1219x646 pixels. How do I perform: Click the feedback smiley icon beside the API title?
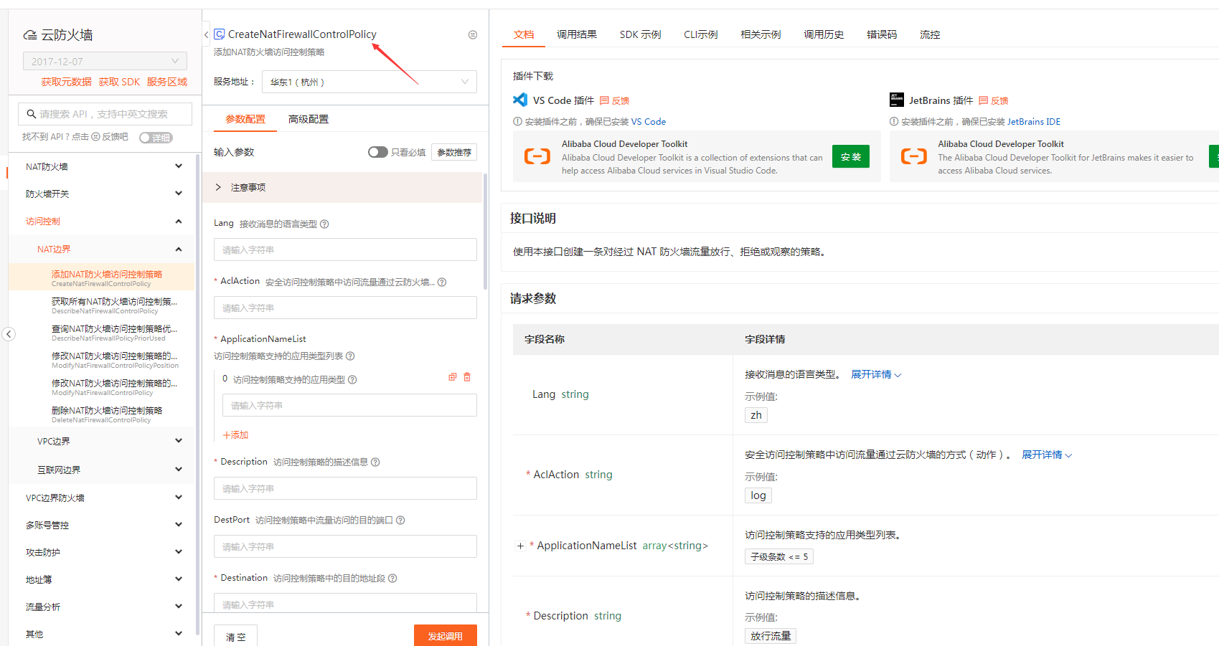(473, 34)
